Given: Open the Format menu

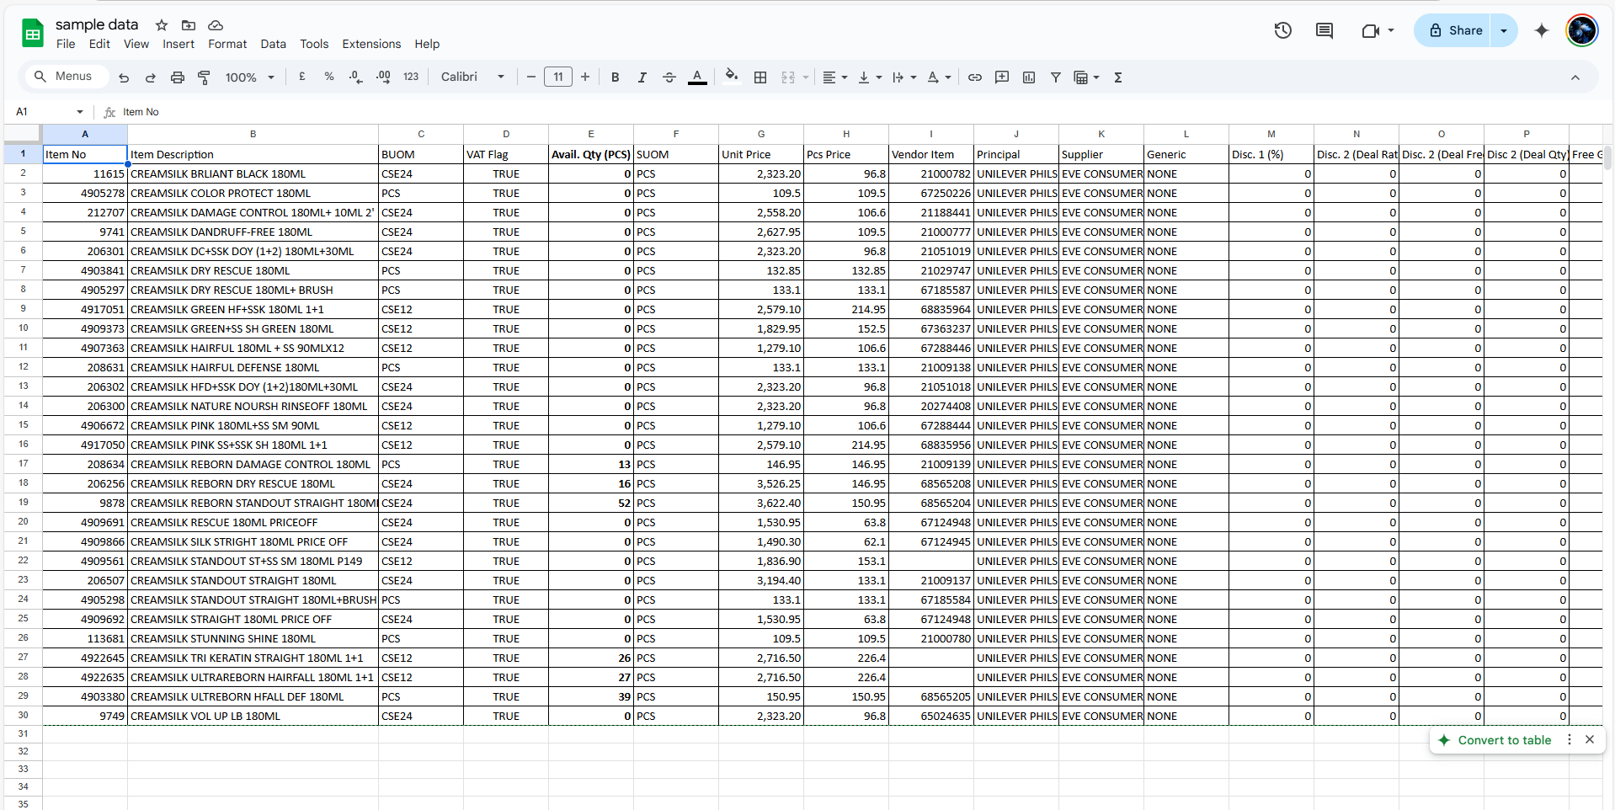Looking at the screenshot, I should [227, 44].
